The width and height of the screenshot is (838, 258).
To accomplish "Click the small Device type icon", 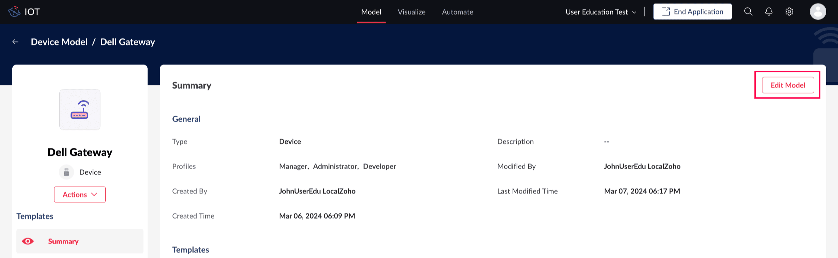I will tap(66, 172).
